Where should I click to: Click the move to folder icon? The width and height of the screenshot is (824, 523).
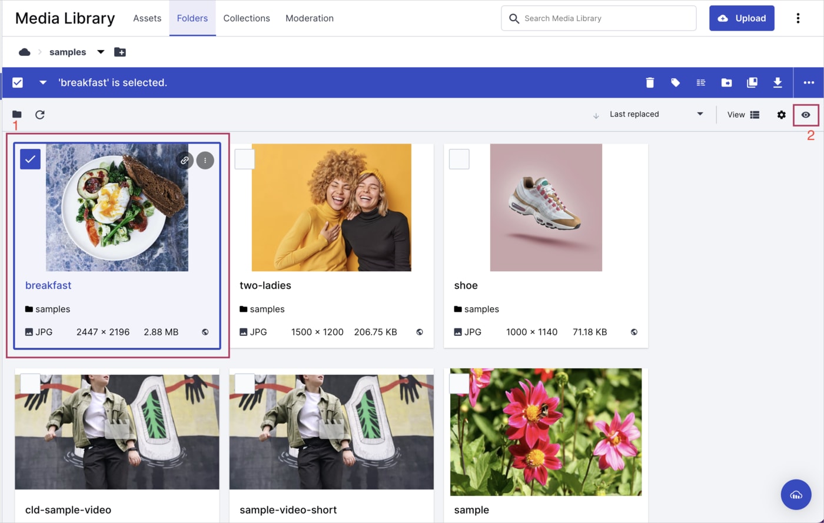[x=726, y=83]
